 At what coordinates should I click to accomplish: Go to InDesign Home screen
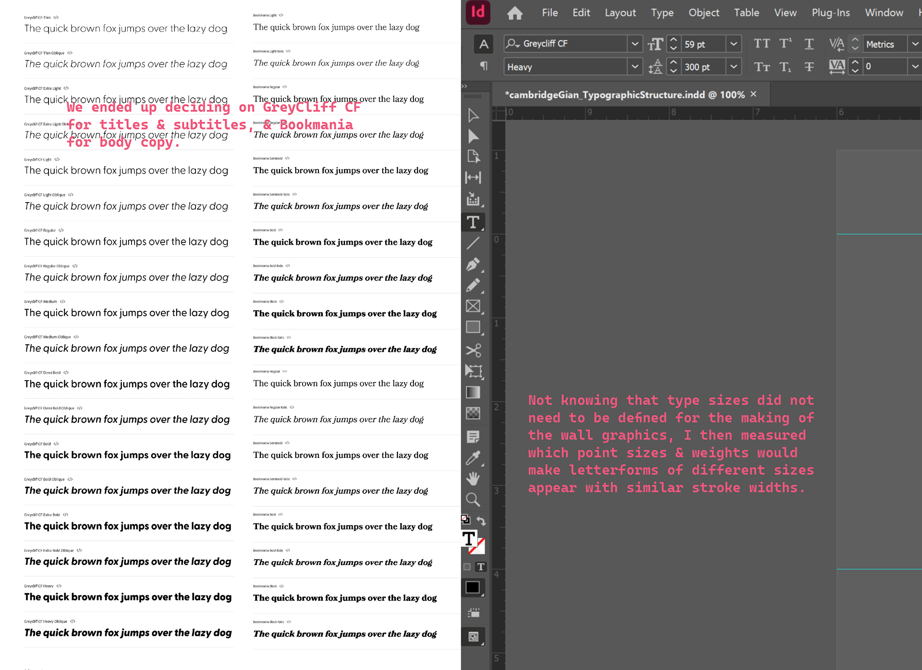click(x=515, y=13)
